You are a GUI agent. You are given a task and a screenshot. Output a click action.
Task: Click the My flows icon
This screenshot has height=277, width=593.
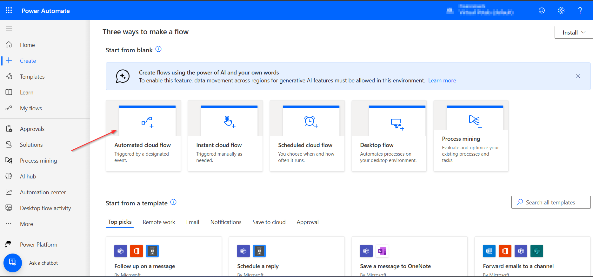point(9,108)
